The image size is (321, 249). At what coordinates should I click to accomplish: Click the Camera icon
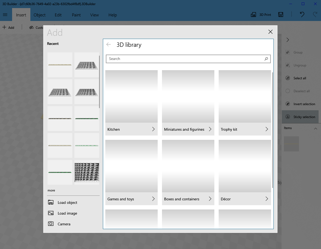coord(51,223)
